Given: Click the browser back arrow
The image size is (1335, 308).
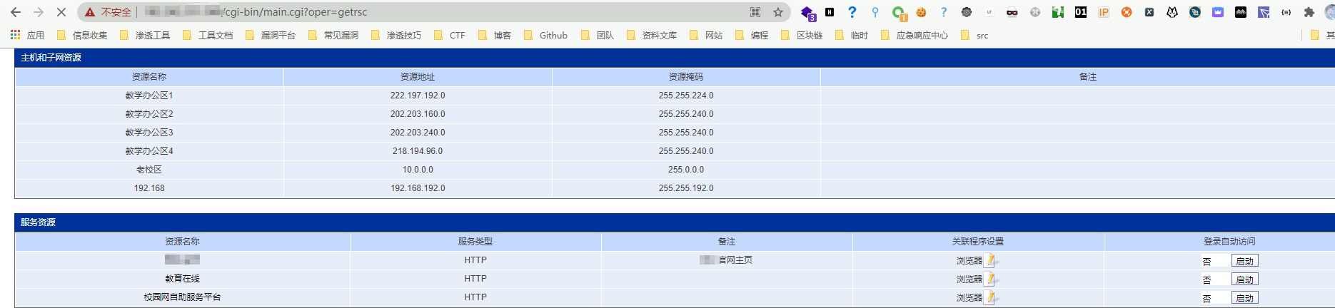Looking at the screenshot, I should [x=16, y=12].
